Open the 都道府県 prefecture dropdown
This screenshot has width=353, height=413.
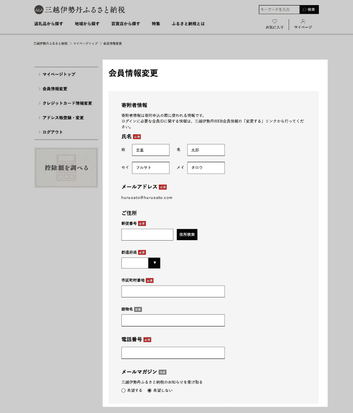141,263
